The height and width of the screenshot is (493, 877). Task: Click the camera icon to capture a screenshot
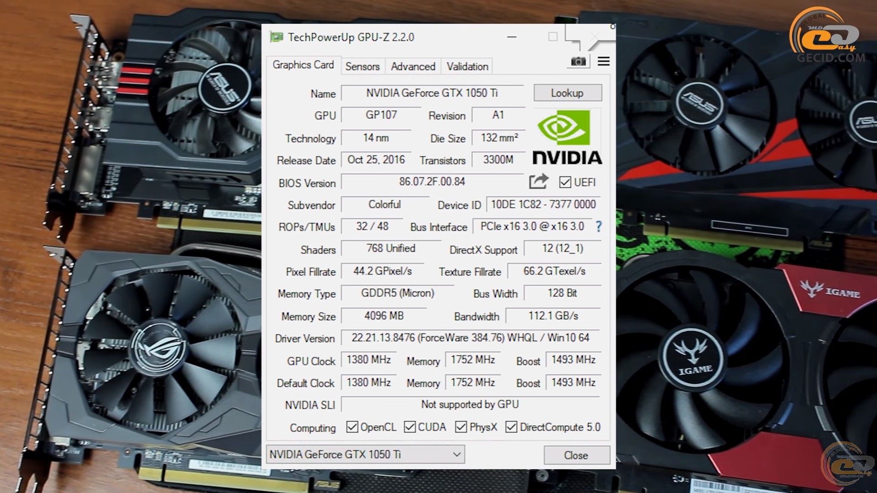(x=578, y=61)
